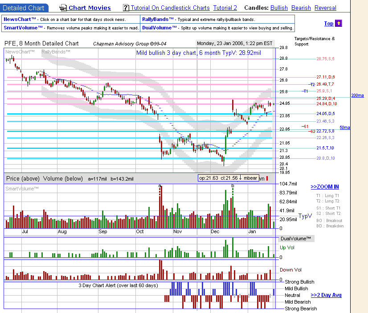Click the T1 target marker
The width and height of the screenshot is (368, 313).
305,91
